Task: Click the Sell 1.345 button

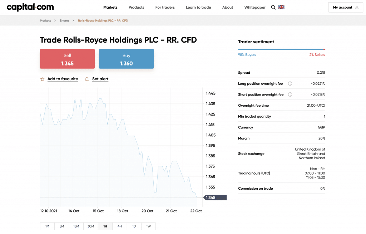Action: coord(67,59)
